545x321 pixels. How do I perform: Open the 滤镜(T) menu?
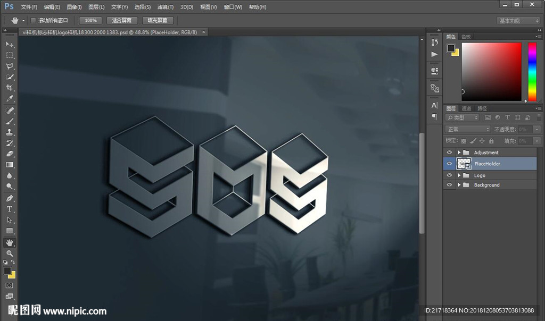166,7
